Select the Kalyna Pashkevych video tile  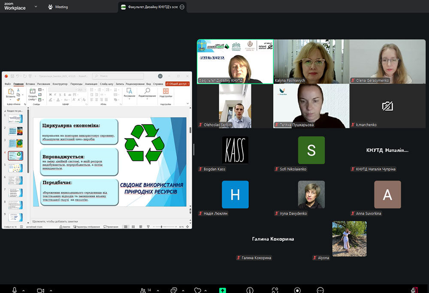(x=311, y=61)
